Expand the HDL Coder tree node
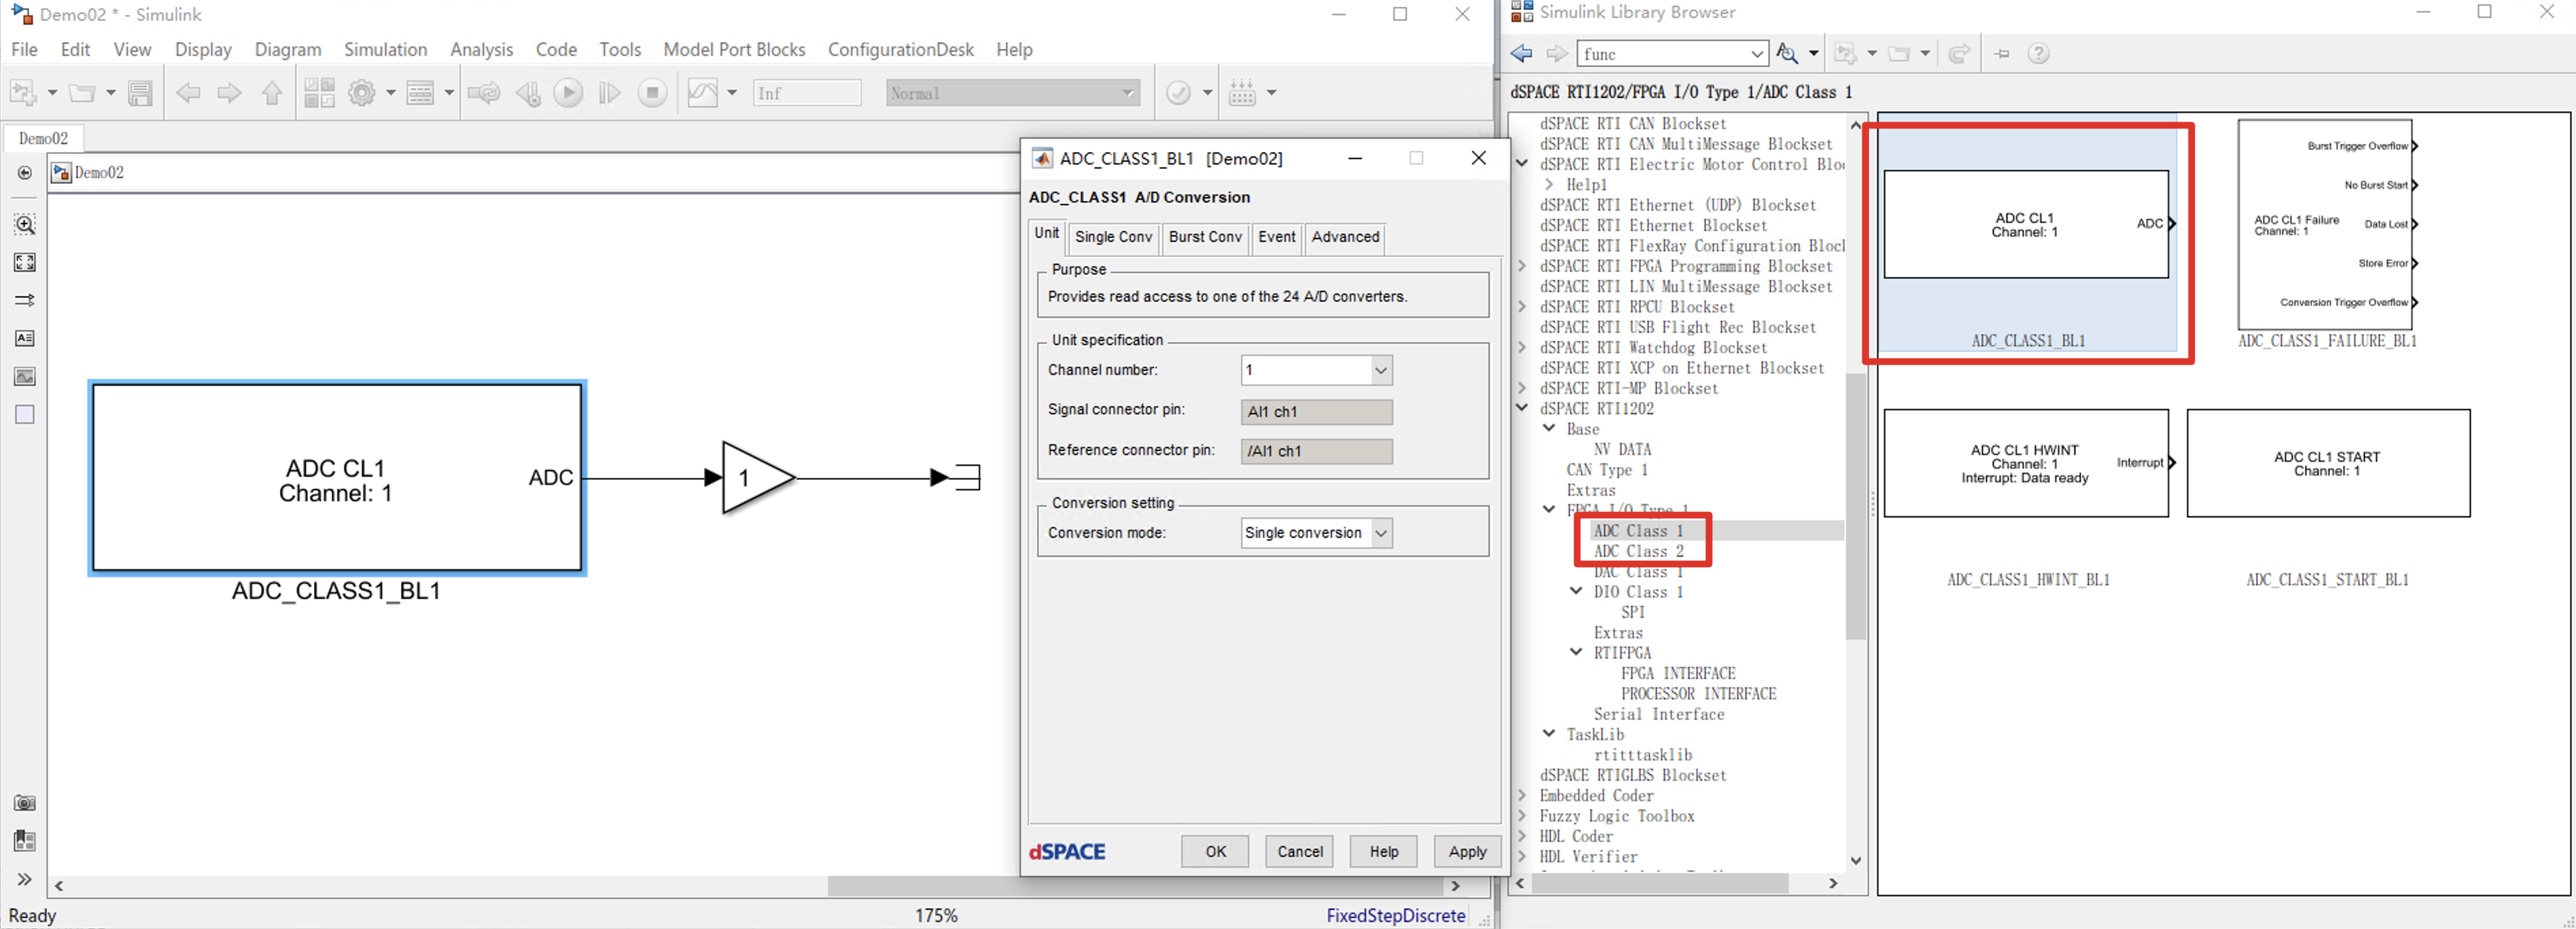 pyautogui.click(x=1522, y=836)
